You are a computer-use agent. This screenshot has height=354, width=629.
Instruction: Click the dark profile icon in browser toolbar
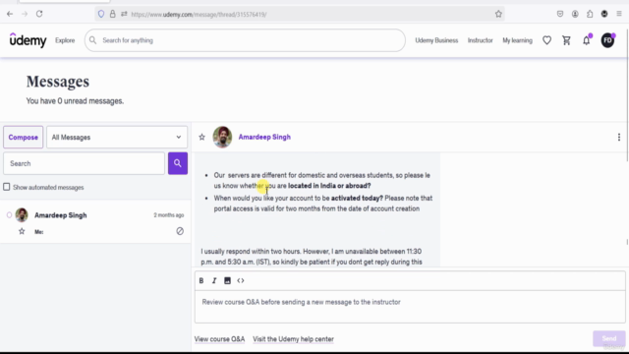[x=604, y=14]
